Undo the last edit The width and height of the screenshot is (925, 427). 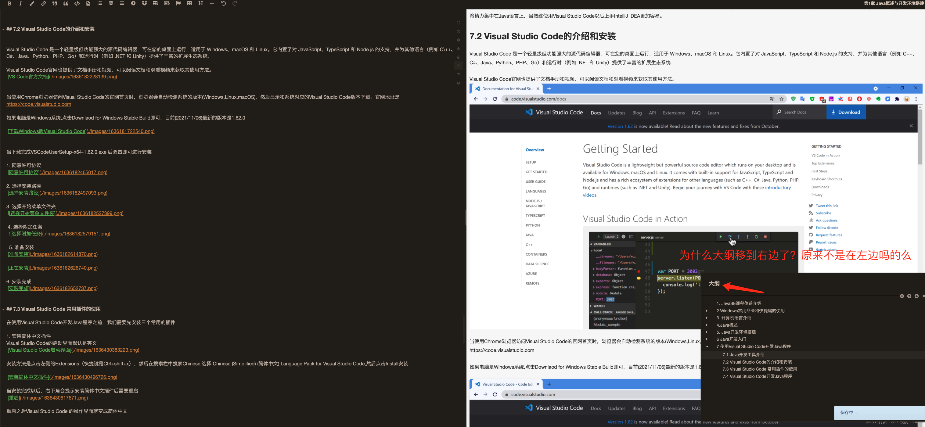pos(223,4)
